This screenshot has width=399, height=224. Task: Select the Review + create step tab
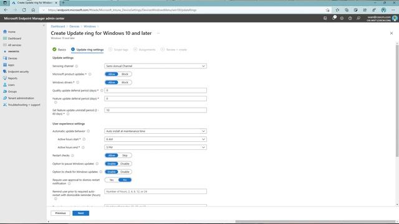[174, 50]
